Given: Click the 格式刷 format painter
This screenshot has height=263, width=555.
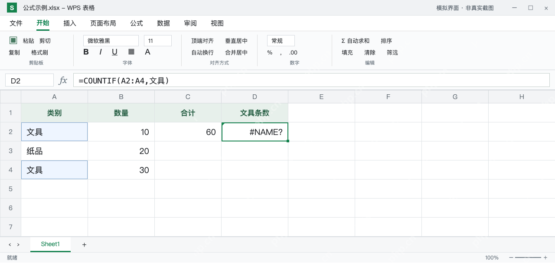Looking at the screenshot, I should [x=39, y=53].
